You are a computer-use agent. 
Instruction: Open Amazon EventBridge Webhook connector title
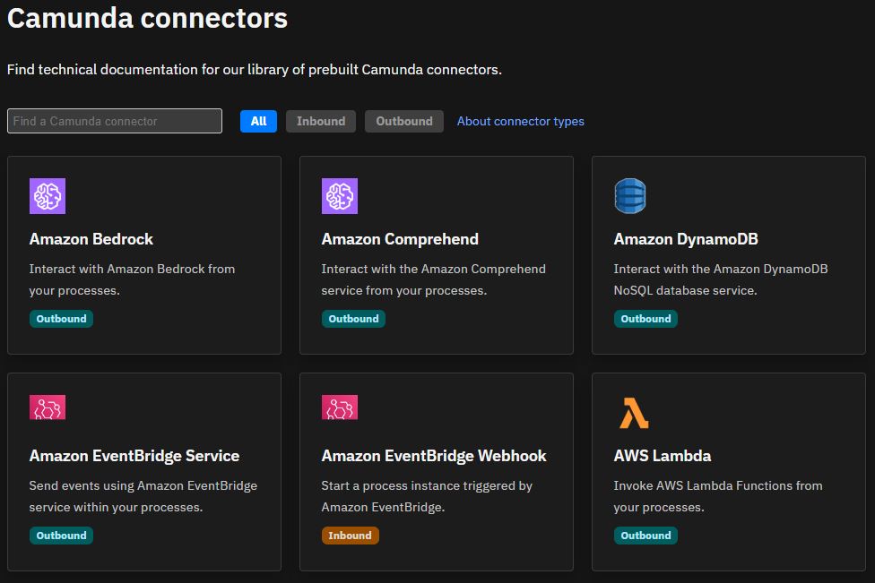coord(434,456)
